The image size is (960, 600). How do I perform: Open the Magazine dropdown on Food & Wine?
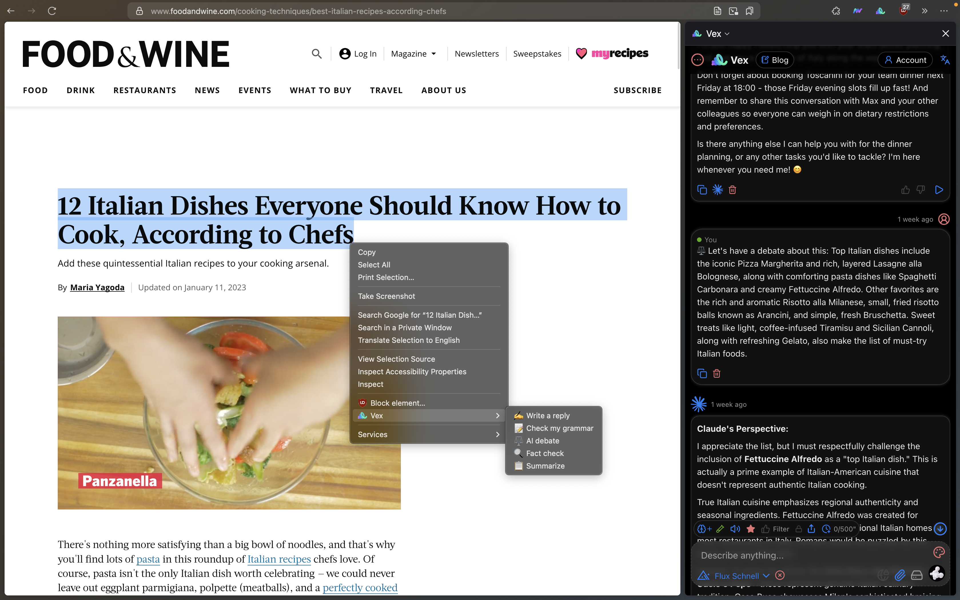414,54
